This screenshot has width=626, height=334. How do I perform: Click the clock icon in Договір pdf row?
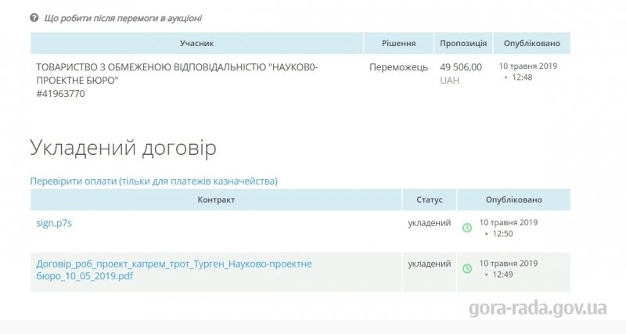467,268
